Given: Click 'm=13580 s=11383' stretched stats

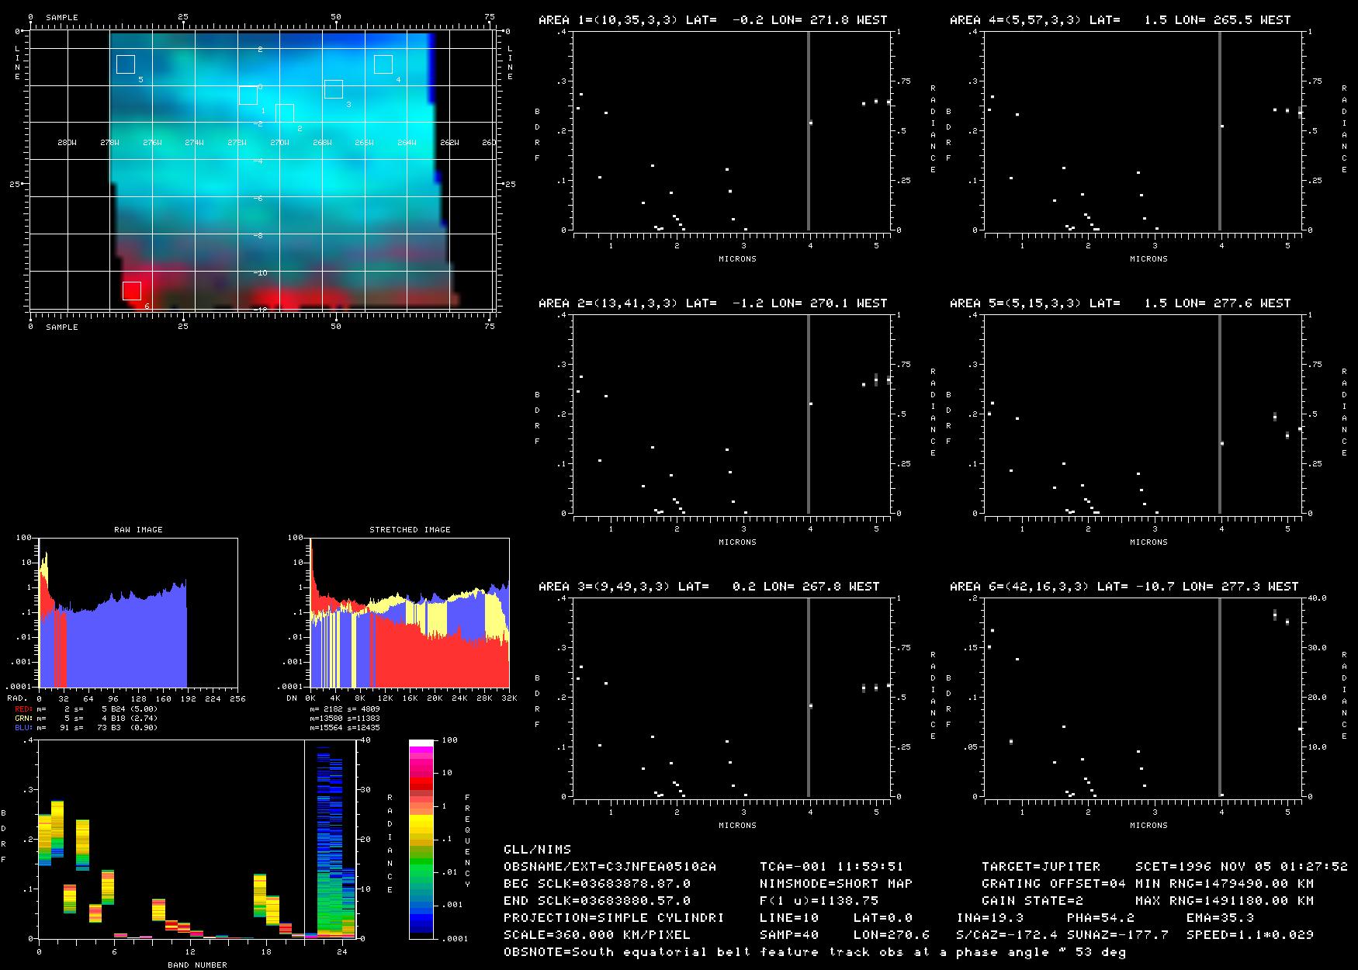Looking at the screenshot, I should (345, 719).
